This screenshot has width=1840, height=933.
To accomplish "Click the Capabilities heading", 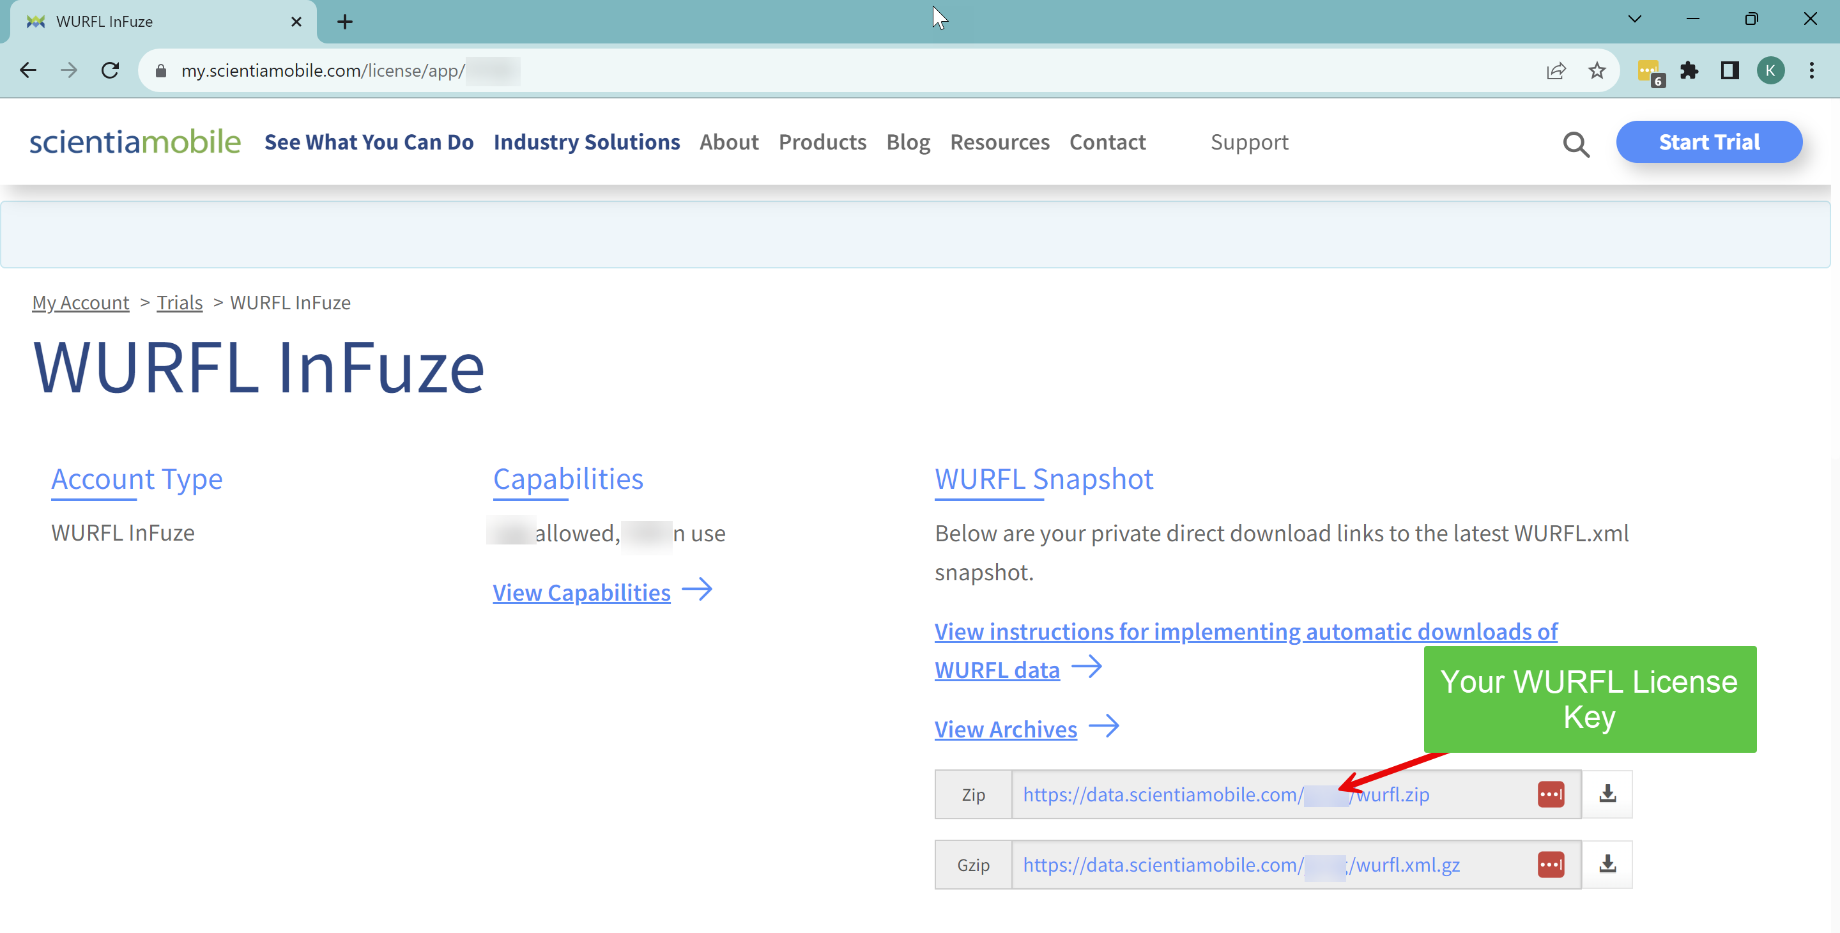I will pyautogui.click(x=568, y=479).
